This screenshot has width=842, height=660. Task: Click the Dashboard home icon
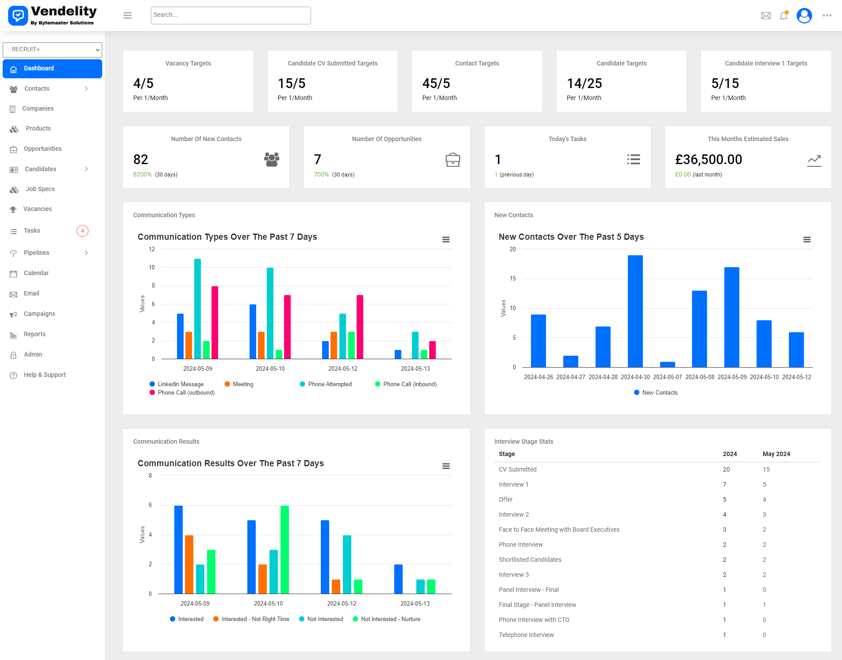tap(14, 69)
